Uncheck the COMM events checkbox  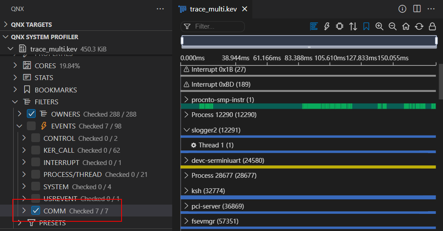pos(36,211)
